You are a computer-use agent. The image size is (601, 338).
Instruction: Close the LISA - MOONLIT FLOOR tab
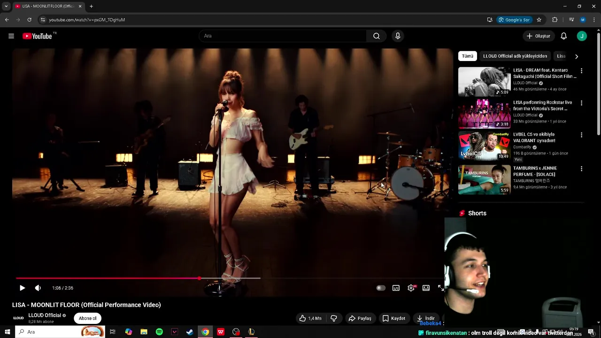[80, 6]
